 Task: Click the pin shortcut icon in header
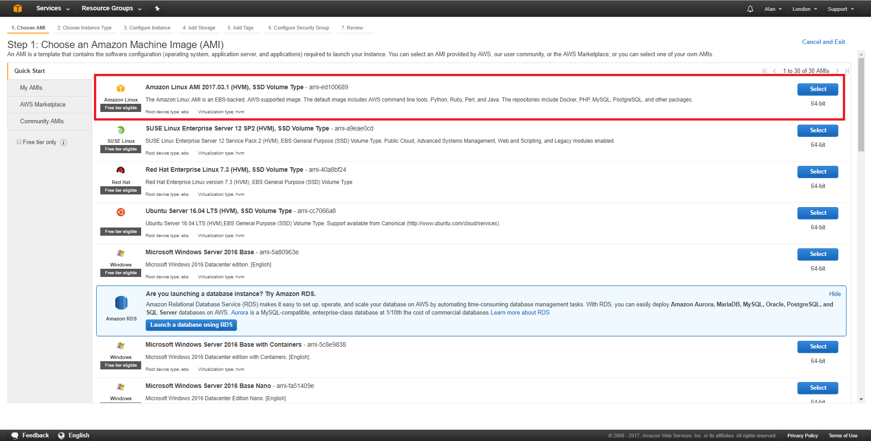click(157, 8)
